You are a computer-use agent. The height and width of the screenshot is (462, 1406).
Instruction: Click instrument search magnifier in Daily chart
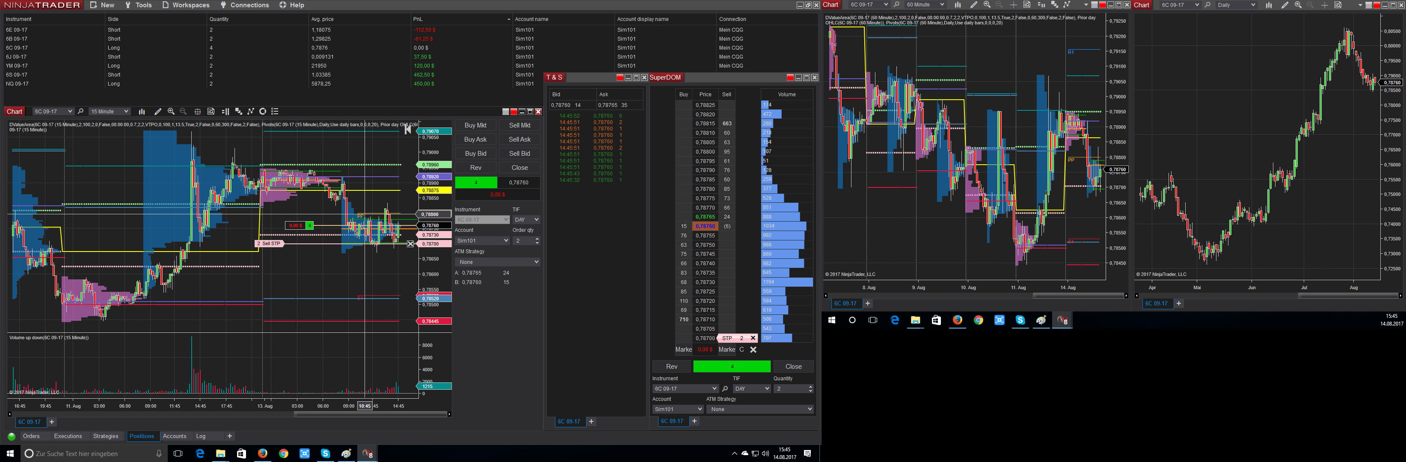click(1208, 5)
